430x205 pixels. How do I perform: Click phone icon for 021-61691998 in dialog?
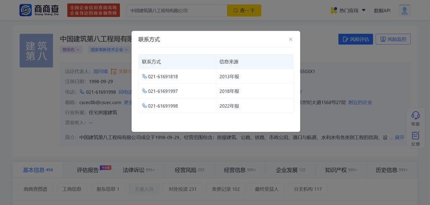144,106
